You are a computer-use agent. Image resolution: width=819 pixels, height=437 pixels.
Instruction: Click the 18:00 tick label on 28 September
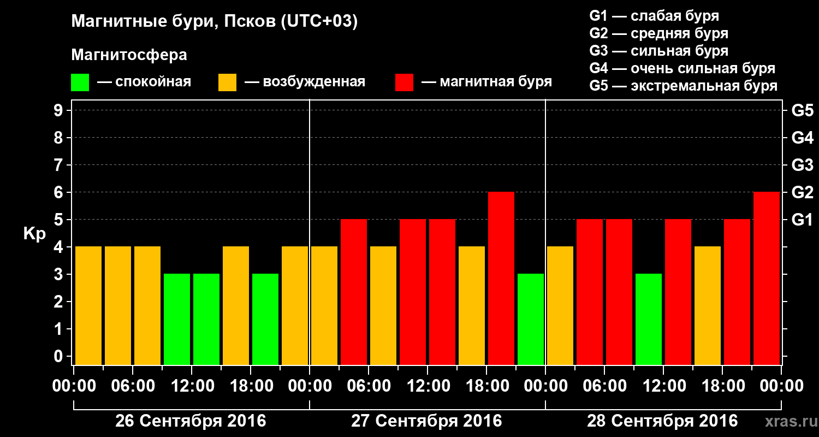pyautogui.click(x=722, y=386)
